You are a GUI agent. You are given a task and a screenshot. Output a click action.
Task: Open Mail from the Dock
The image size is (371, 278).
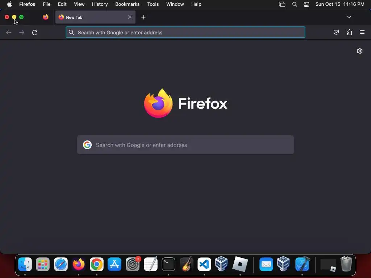(x=266, y=264)
